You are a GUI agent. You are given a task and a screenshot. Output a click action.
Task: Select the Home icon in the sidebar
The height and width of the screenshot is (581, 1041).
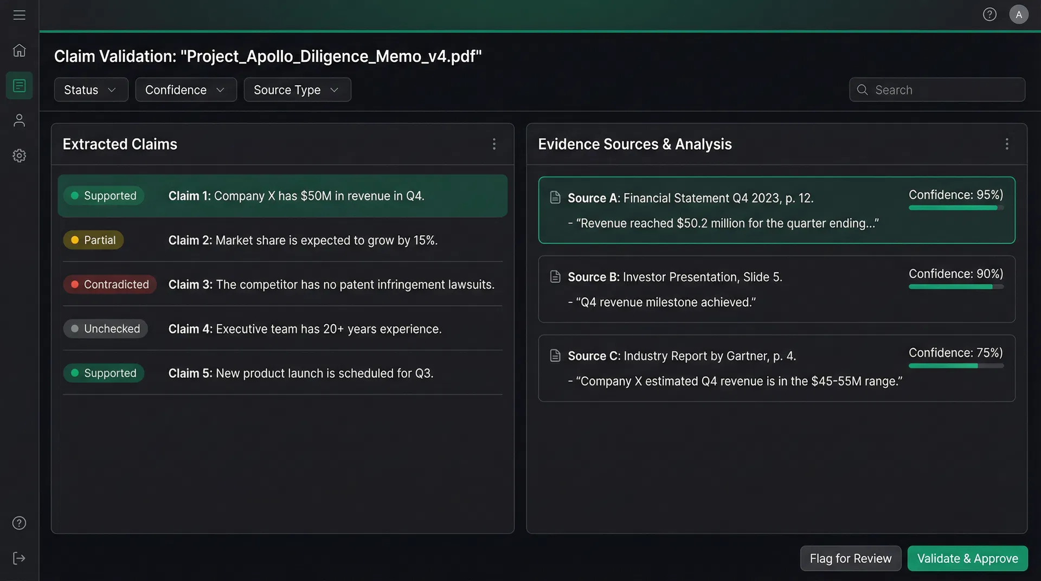coord(19,50)
